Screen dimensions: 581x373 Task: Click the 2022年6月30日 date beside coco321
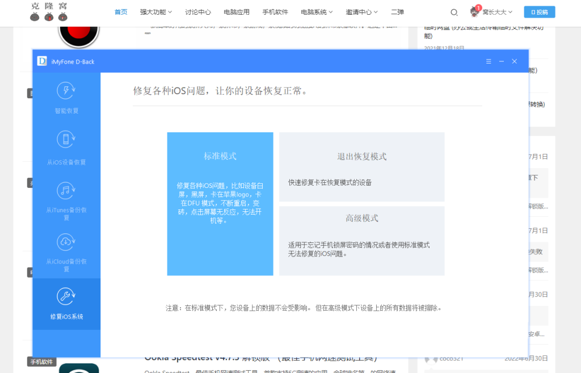point(526,359)
